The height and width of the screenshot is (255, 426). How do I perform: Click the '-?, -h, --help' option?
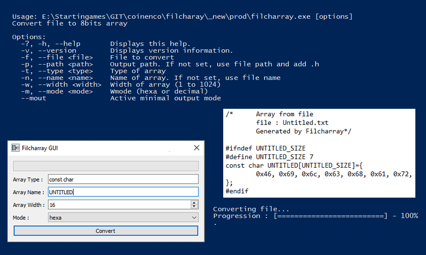51,44
